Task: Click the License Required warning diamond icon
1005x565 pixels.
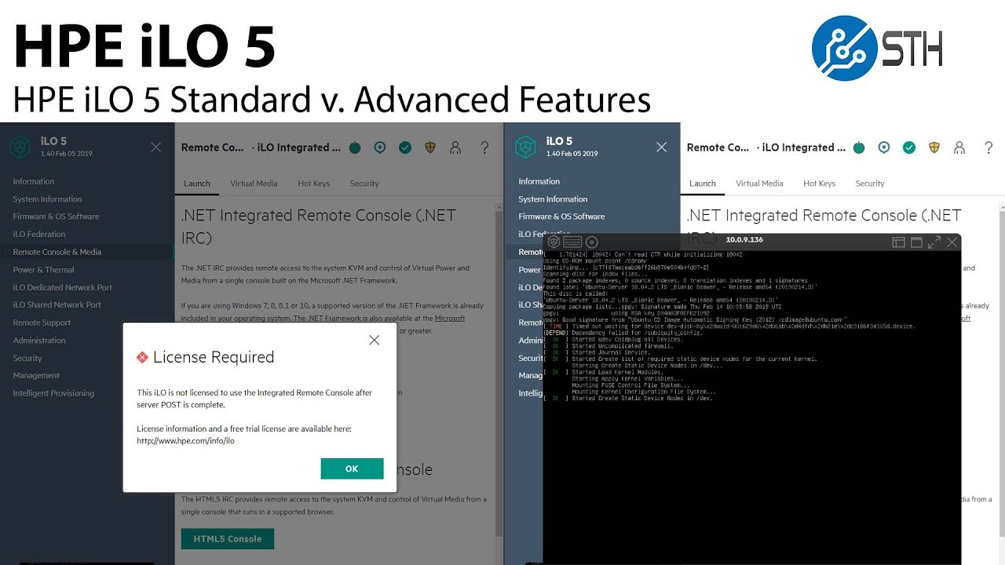Action: click(x=142, y=357)
